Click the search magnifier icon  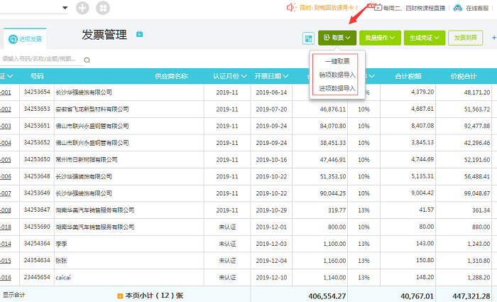[87, 60]
